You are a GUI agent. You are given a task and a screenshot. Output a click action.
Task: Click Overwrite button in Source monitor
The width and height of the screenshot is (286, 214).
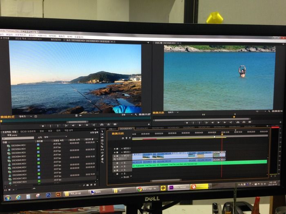click(109, 124)
